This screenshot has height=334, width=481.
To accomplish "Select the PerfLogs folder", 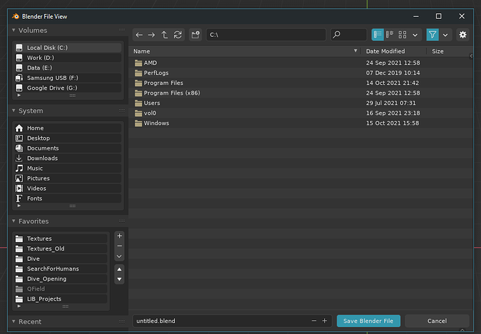I will coord(300,73).
